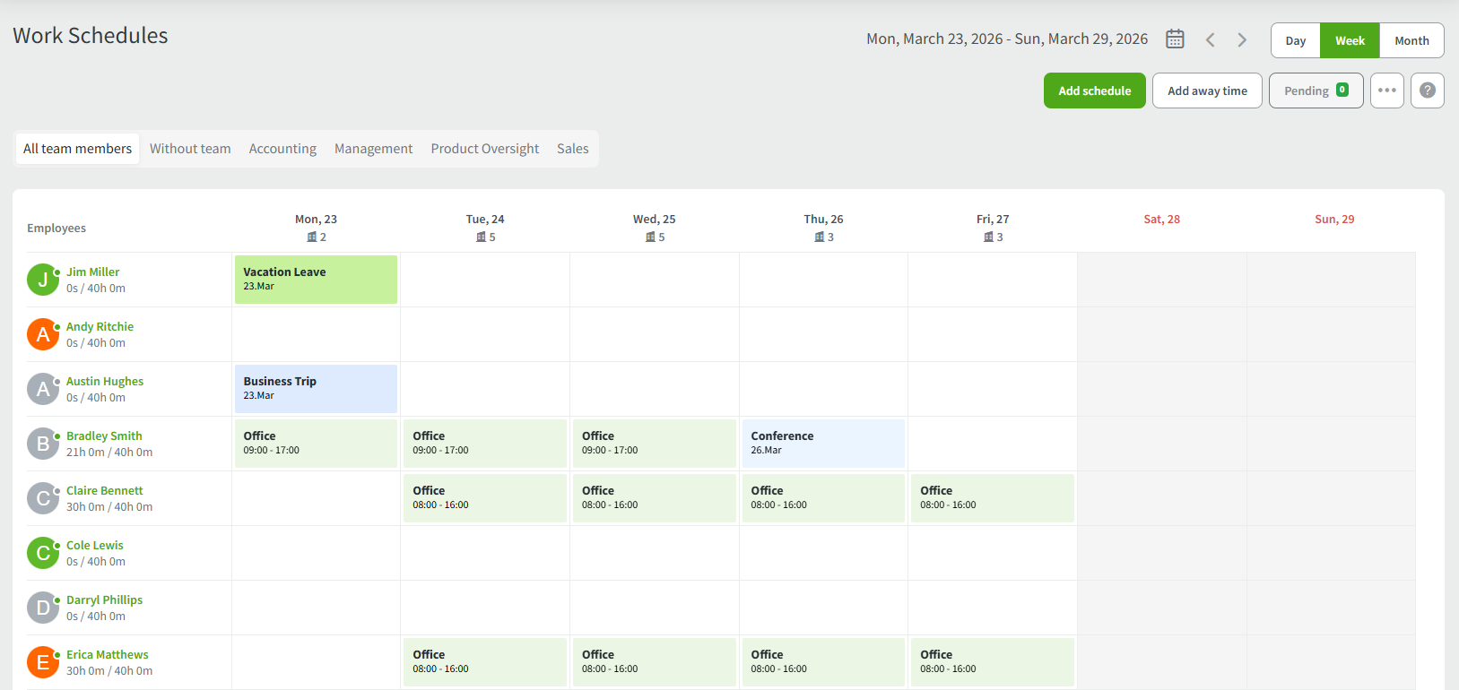Switch to Month view
The width and height of the screenshot is (1459, 690).
pos(1411,41)
